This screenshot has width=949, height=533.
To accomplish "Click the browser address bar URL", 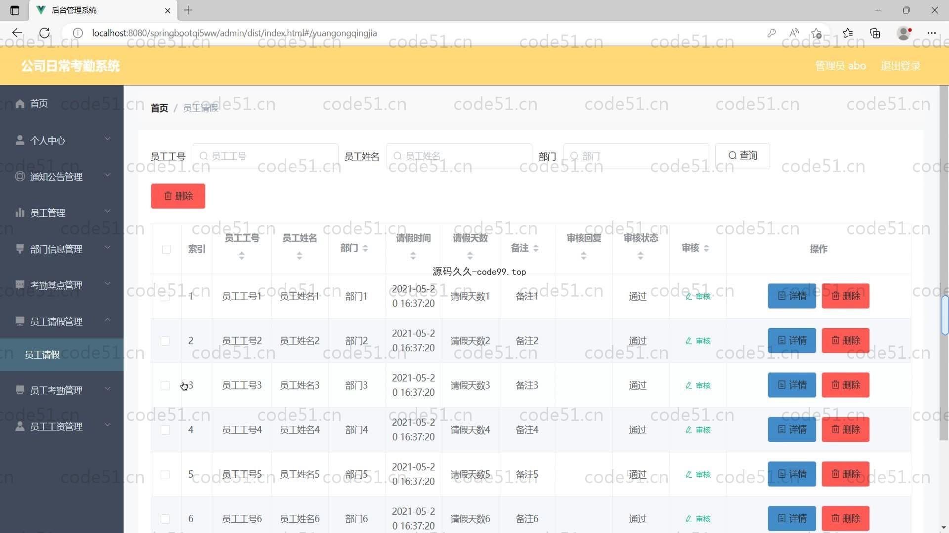I will click(x=234, y=33).
